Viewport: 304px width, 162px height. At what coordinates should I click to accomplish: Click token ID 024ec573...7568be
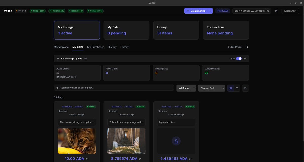123,107
